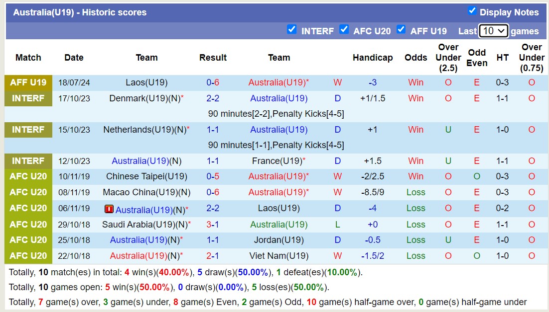
Task: Click the red card icon beside Australia(U19)
Action: pyautogui.click(x=109, y=209)
